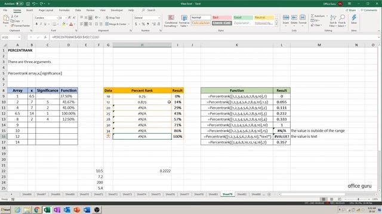Image resolution: width=382 pixels, height=214 pixels.
Task: Open Conditional Formatting
Action: (171, 21)
